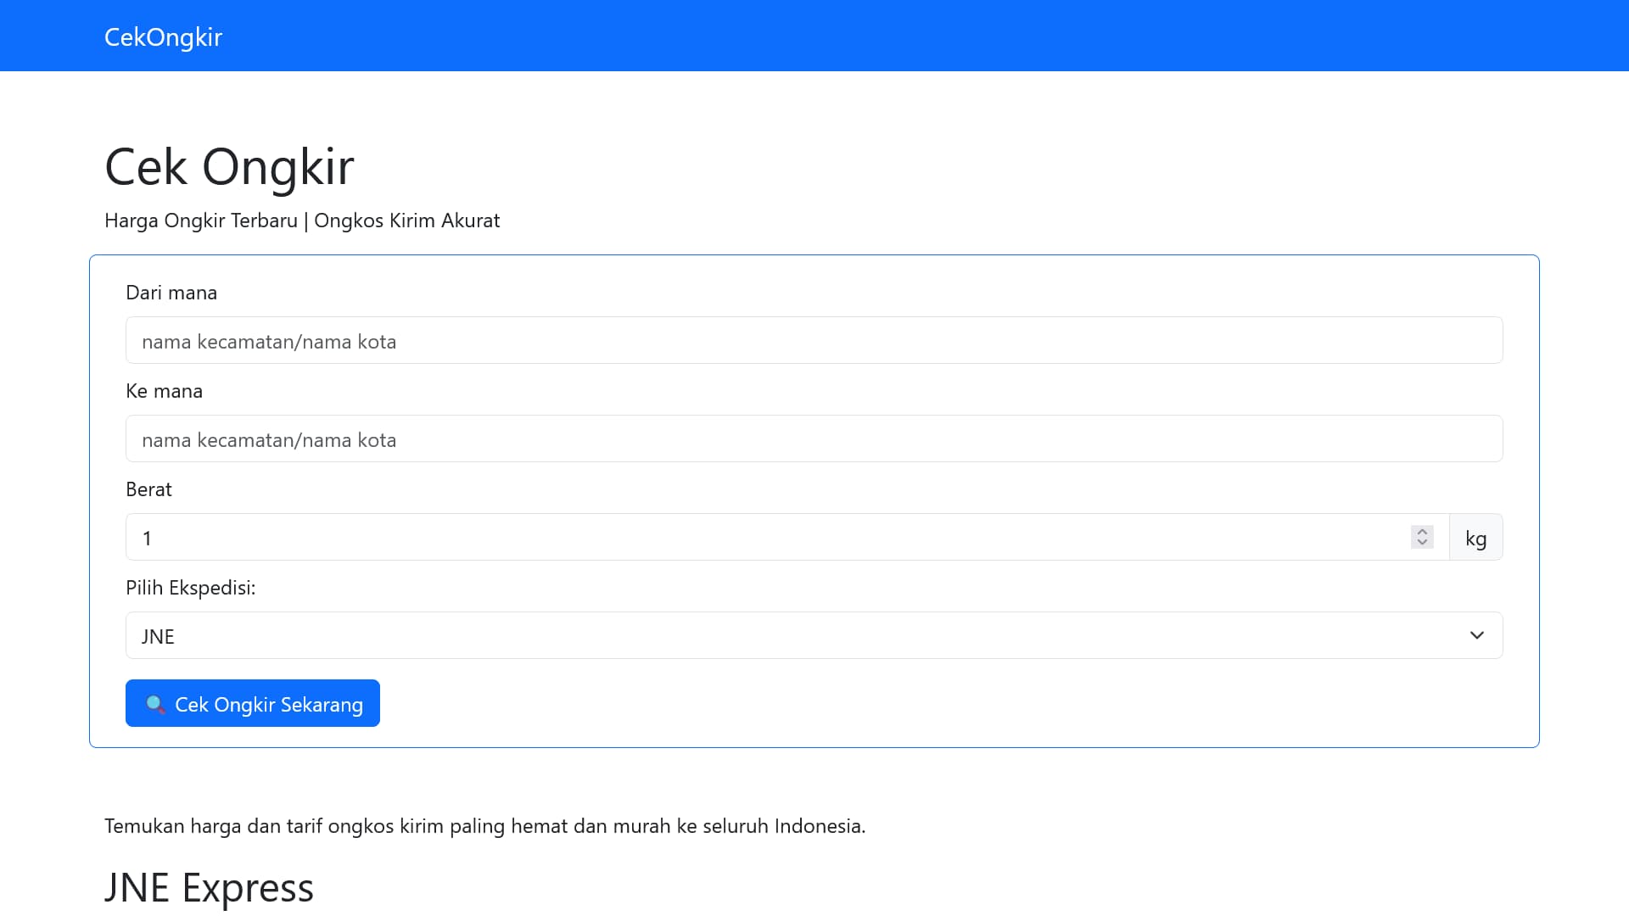Viewport: 1629px width, 916px height.
Task: Click the kg unit addon
Action: pyautogui.click(x=1475, y=538)
